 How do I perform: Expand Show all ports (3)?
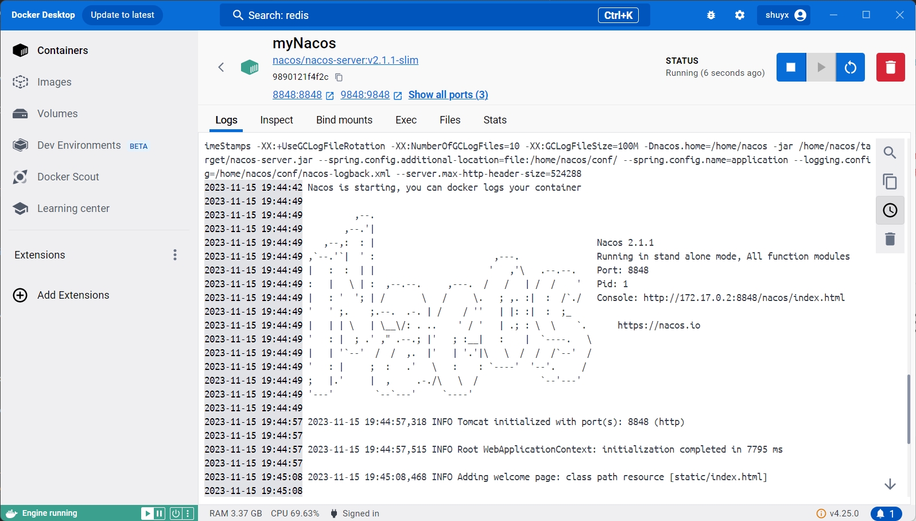(x=448, y=95)
